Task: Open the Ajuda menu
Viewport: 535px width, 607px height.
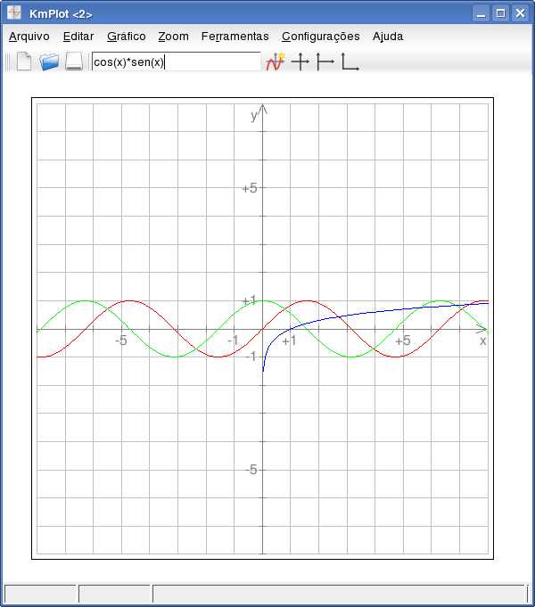Action: pyautogui.click(x=388, y=37)
